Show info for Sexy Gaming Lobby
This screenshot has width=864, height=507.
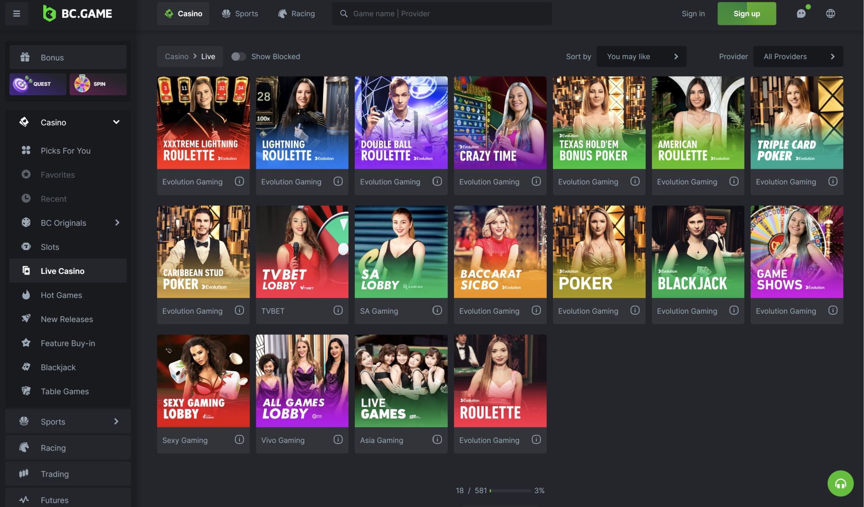coord(240,439)
